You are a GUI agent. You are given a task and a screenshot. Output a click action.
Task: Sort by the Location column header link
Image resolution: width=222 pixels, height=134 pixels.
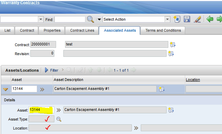[x=193, y=80]
